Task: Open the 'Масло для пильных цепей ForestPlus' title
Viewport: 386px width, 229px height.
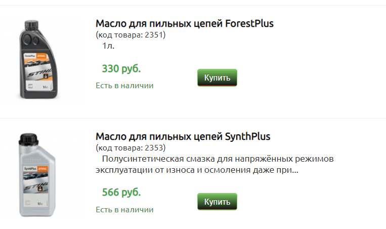Action: [x=184, y=23]
